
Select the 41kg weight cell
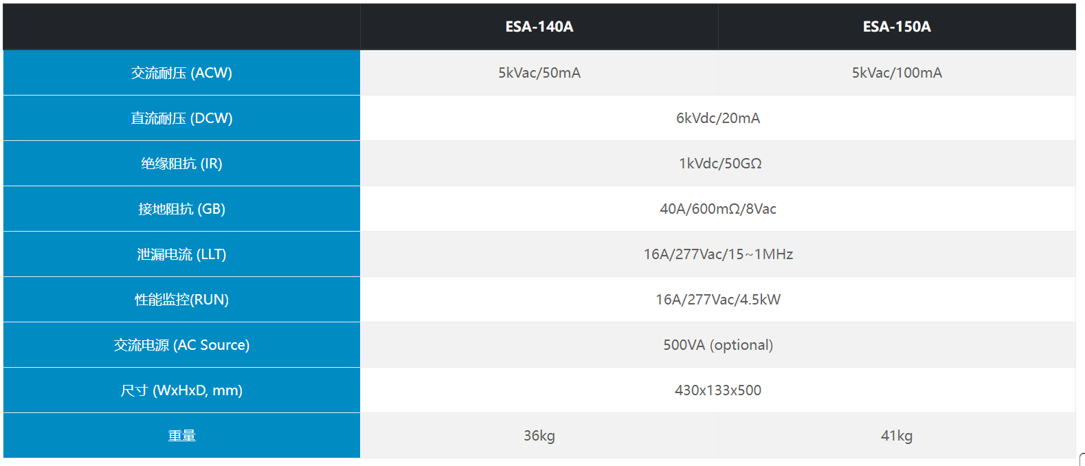tap(897, 436)
